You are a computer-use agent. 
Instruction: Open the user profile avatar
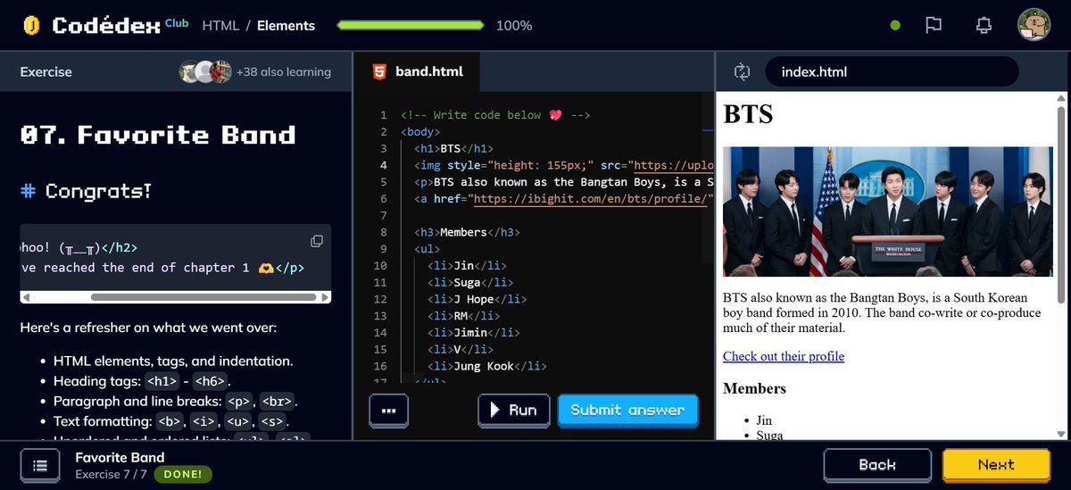pos(1034,25)
